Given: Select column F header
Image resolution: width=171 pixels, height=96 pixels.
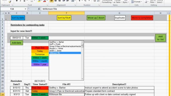Looking at the screenshot, I should (x=67, y=13).
